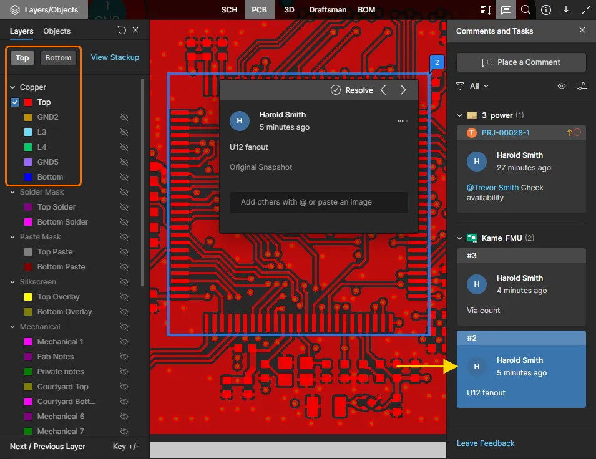Open the Objects tab in the panel
The width and height of the screenshot is (596, 459).
point(57,31)
